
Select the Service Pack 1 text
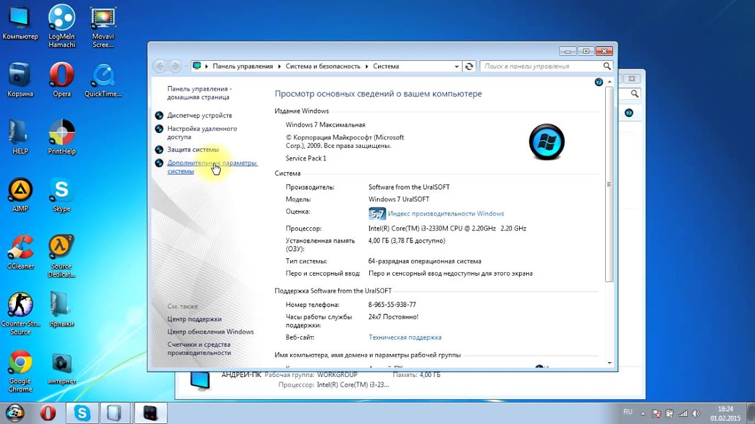tap(306, 158)
